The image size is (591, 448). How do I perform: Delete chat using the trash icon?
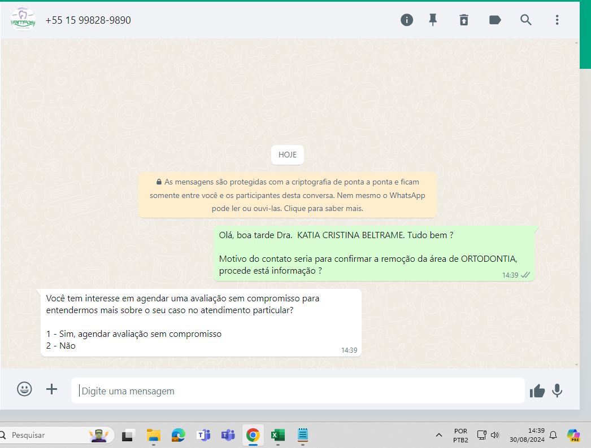(x=464, y=20)
